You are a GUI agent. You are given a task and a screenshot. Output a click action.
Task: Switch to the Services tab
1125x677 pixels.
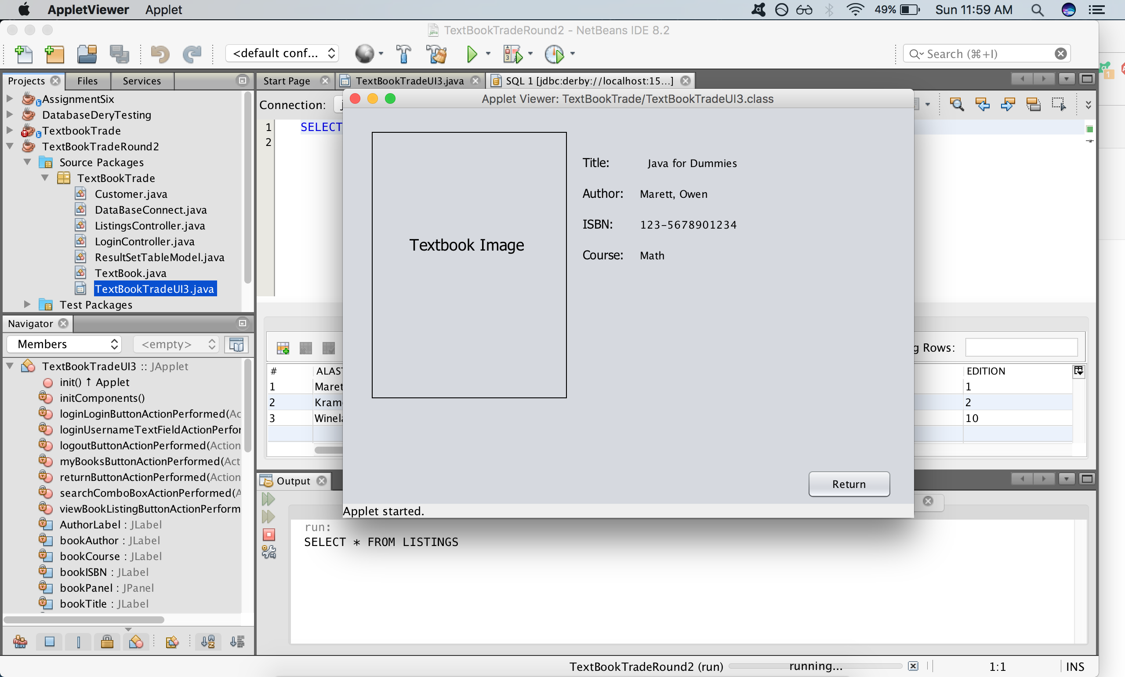click(x=142, y=81)
